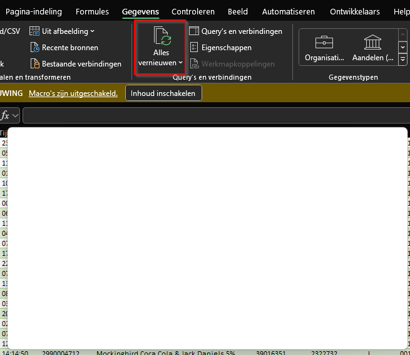Select cell containing 2322732

coord(324,352)
